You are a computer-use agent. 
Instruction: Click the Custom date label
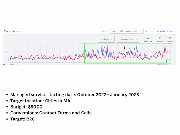[x=105, y=31]
